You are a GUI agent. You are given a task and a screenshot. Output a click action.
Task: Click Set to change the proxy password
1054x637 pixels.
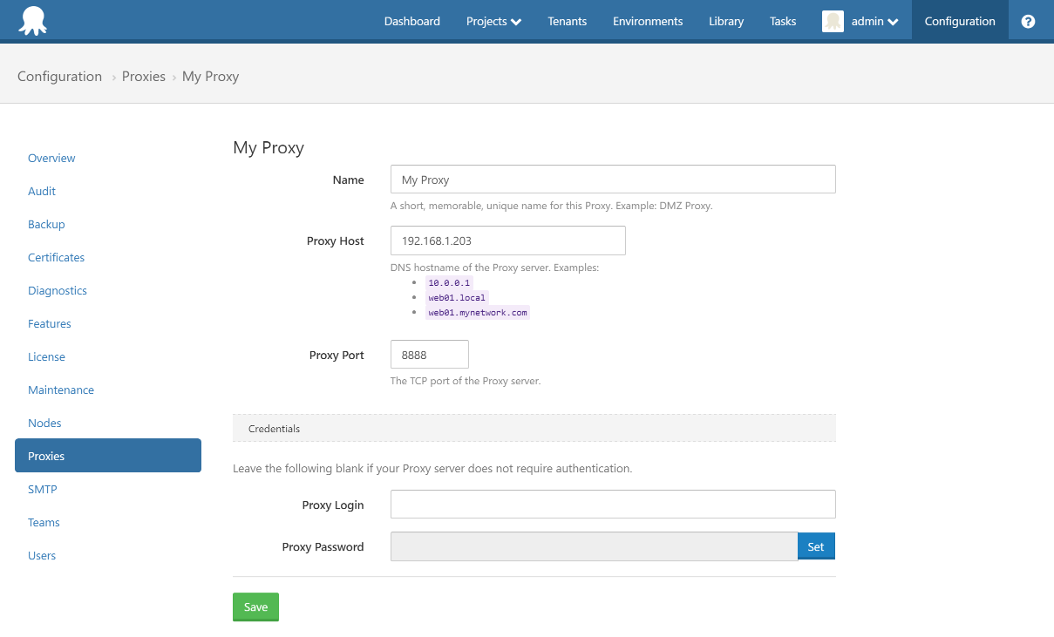(816, 546)
